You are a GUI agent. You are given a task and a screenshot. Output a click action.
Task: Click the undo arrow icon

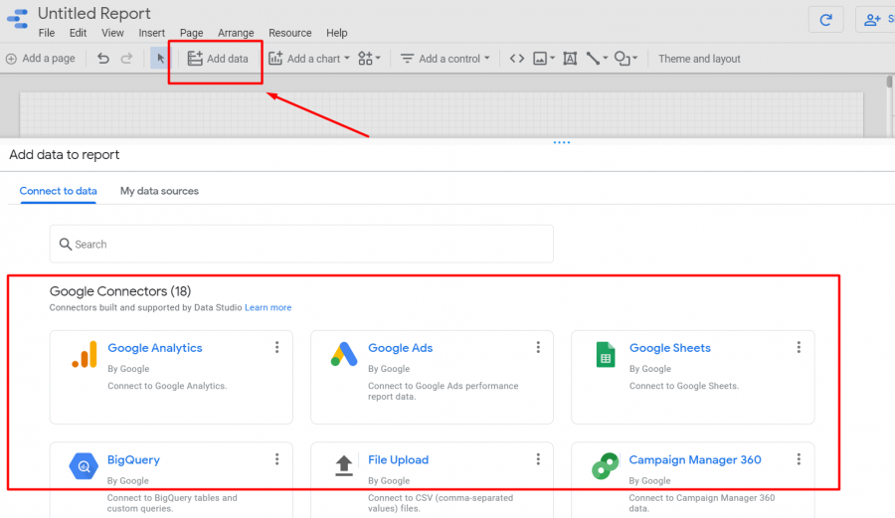pos(103,59)
